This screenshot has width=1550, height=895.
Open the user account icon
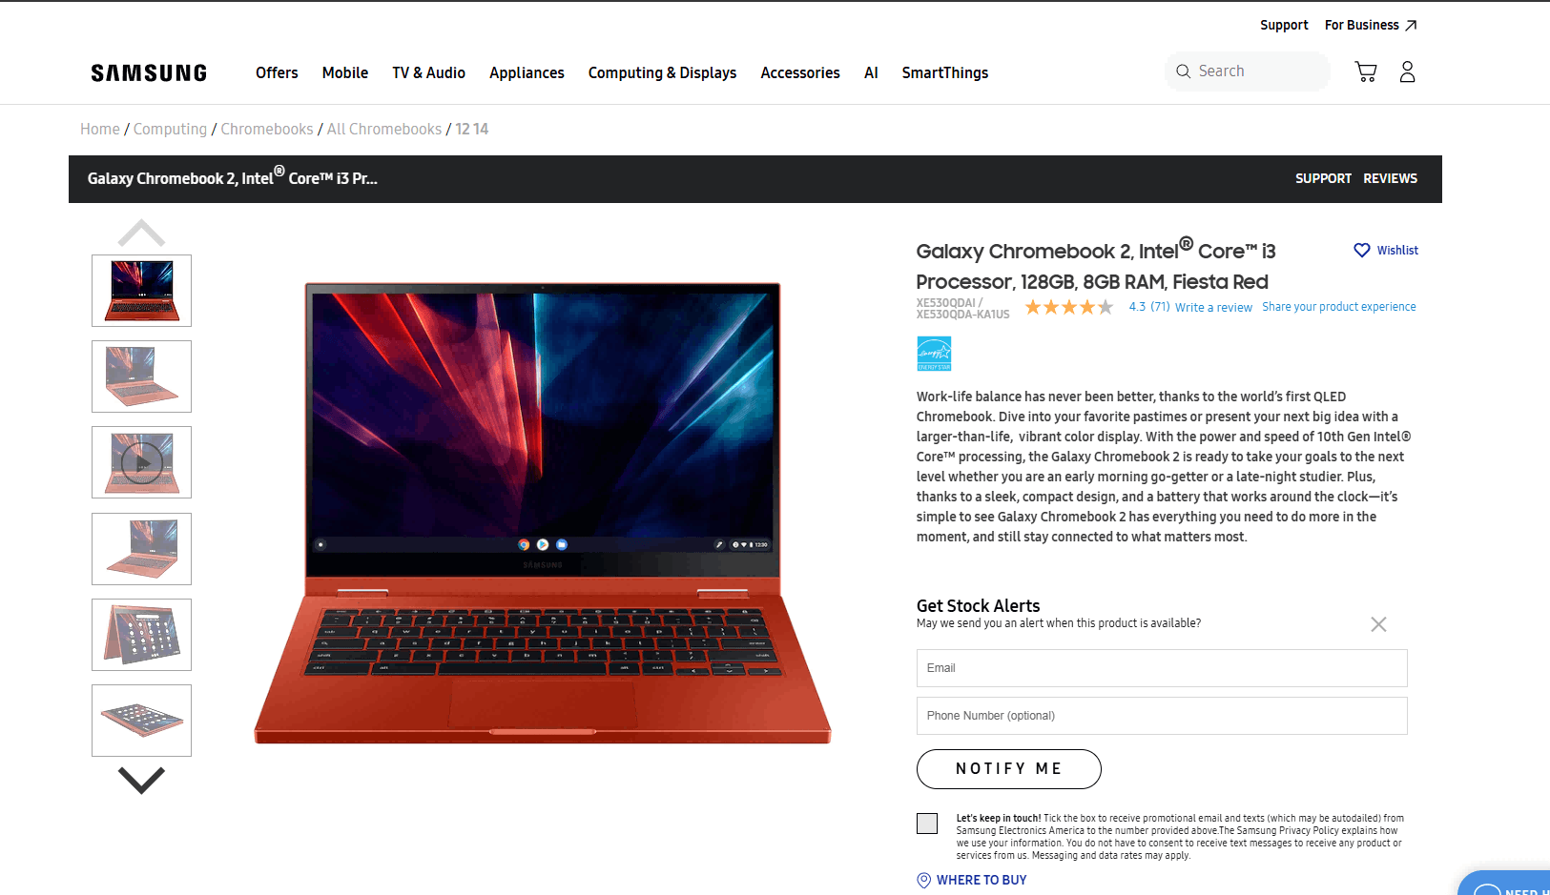pyautogui.click(x=1407, y=71)
